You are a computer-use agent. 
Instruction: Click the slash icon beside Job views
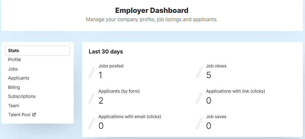pyautogui.click(x=199, y=73)
